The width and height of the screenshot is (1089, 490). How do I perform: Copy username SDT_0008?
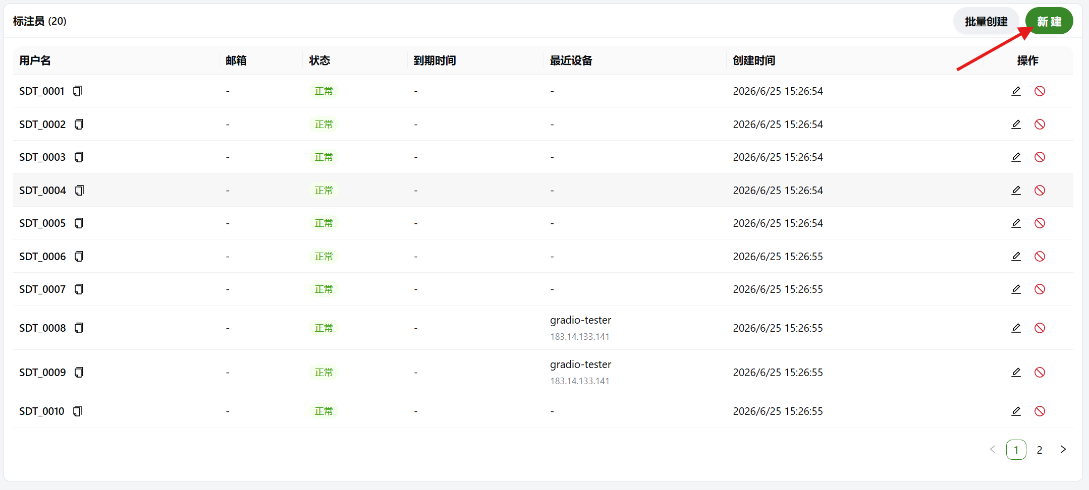(x=79, y=328)
